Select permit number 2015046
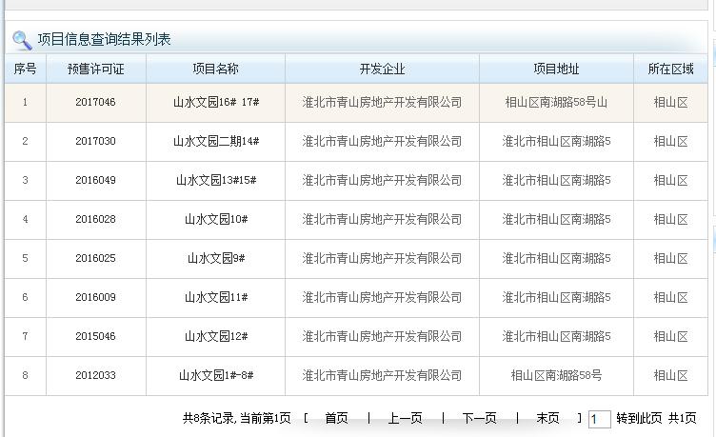716x437 pixels. click(x=95, y=336)
